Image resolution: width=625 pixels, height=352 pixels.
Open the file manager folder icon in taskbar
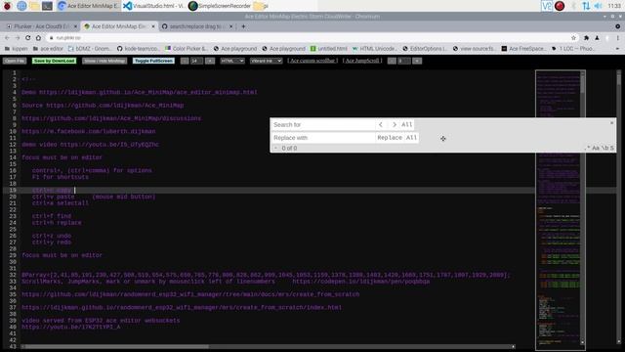click(34, 6)
